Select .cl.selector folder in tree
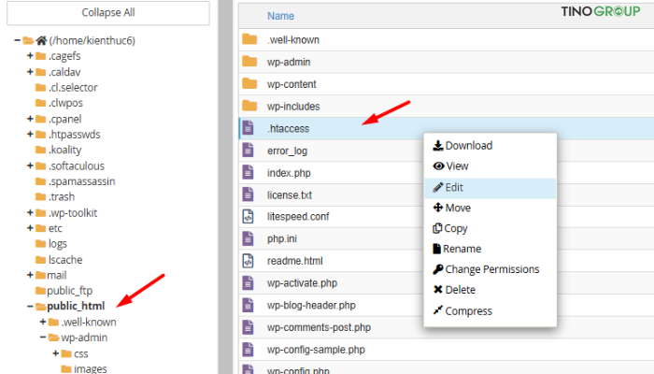 (73, 88)
